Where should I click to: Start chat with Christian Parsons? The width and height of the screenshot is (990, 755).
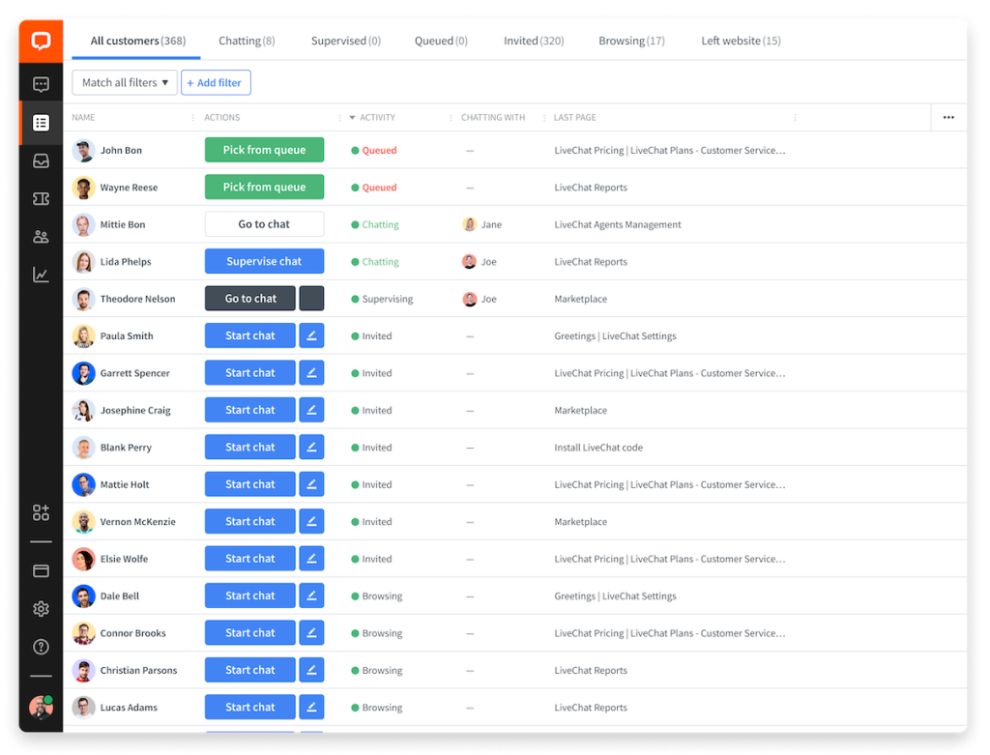click(x=250, y=670)
